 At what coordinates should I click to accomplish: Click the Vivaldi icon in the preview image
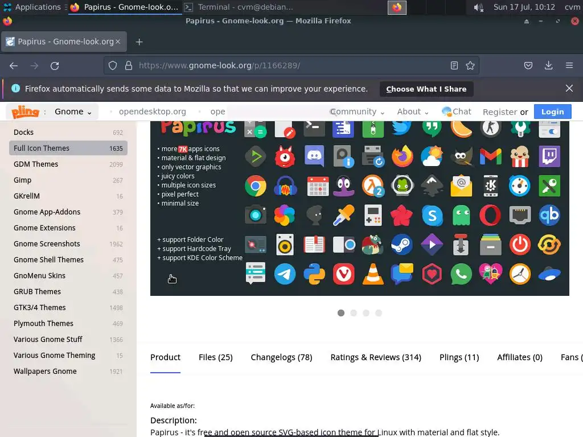pyautogui.click(x=343, y=274)
